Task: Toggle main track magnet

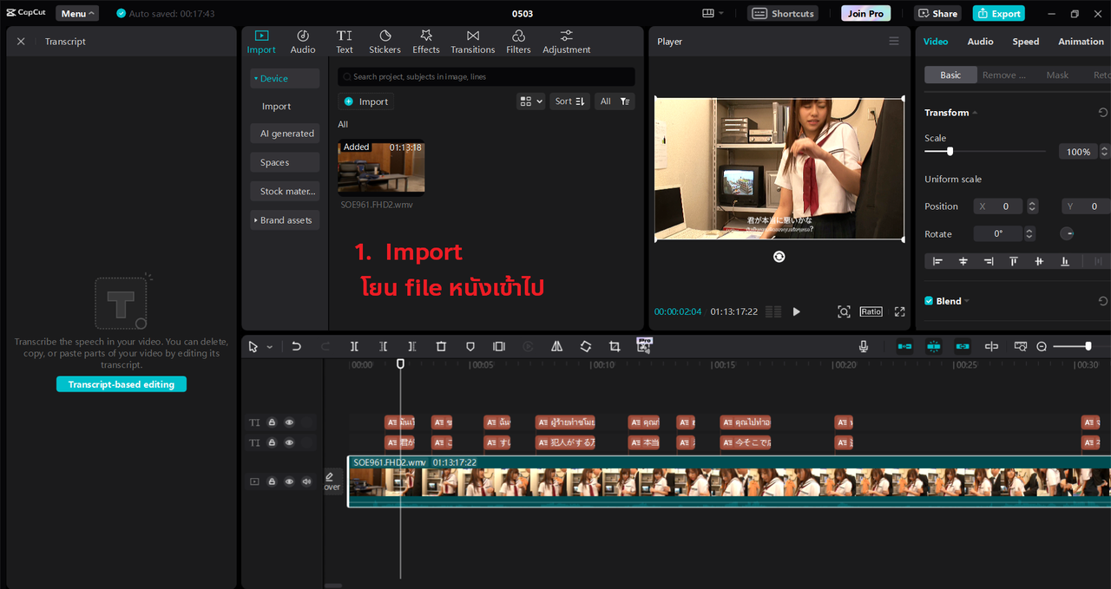Action: tap(904, 346)
